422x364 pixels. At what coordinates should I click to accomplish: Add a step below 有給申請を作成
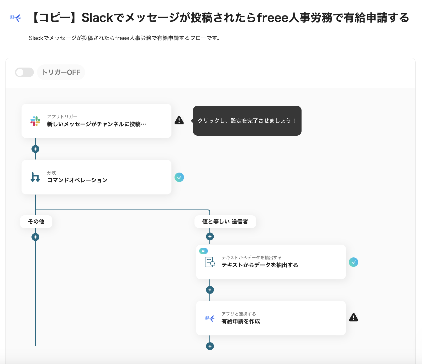click(x=210, y=346)
